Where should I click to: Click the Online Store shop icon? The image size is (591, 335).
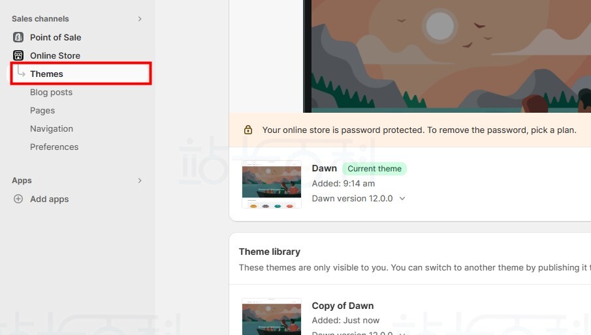pyautogui.click(x=18, y=55)
